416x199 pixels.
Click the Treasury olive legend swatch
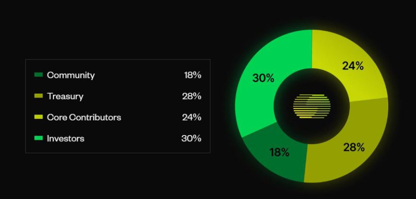[x=39, y=96]
